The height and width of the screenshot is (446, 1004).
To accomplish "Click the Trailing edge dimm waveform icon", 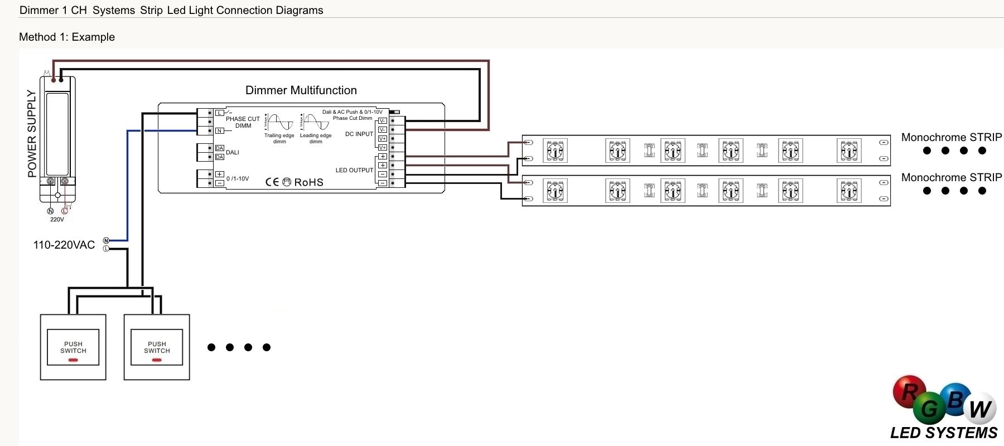I will tap(279, 122).
